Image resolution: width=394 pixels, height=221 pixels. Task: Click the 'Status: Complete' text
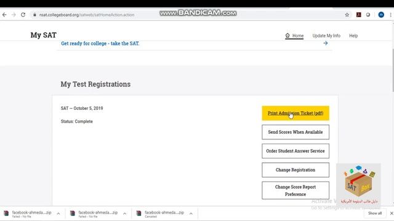tap(76, 122)
